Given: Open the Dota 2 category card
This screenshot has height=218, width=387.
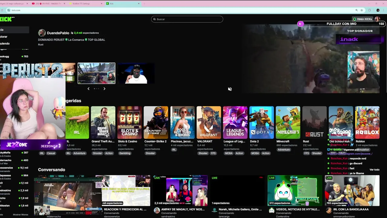Looking at the screenshot, I should pos(262,122).
